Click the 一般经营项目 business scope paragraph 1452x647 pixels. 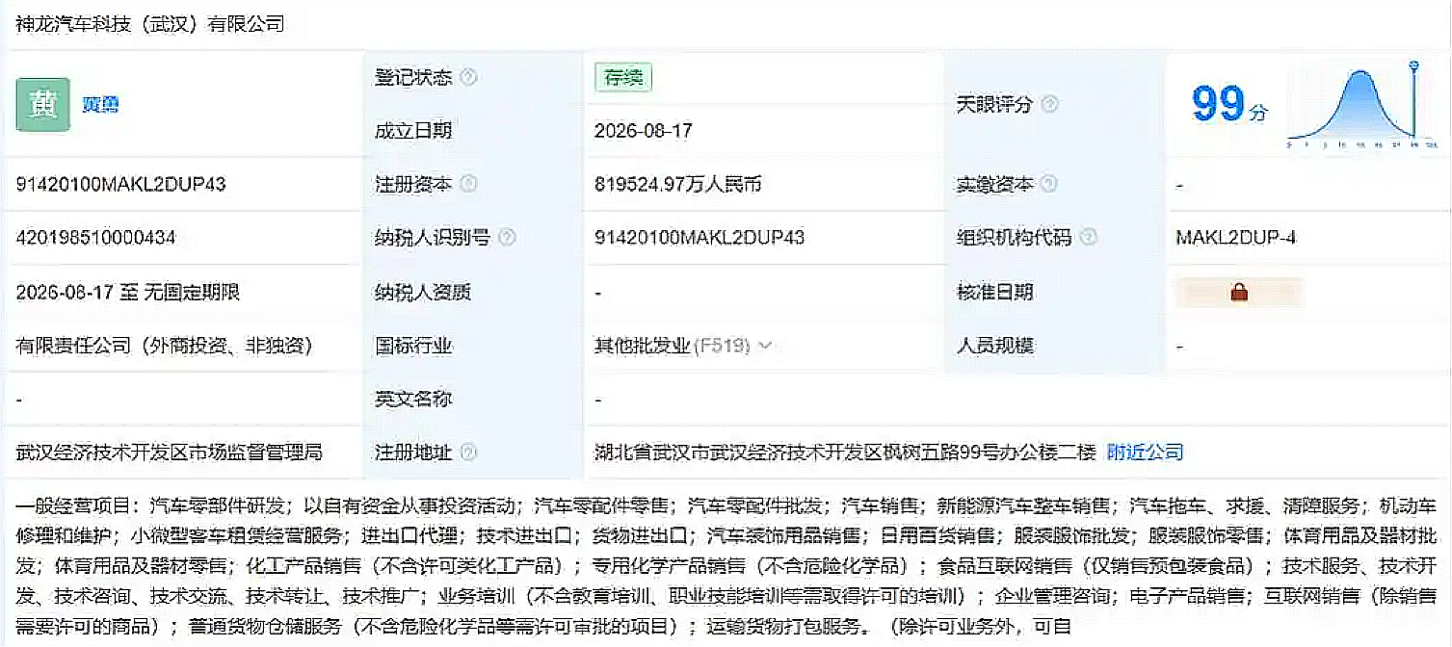pyautogui.click(x=726, y=566)
